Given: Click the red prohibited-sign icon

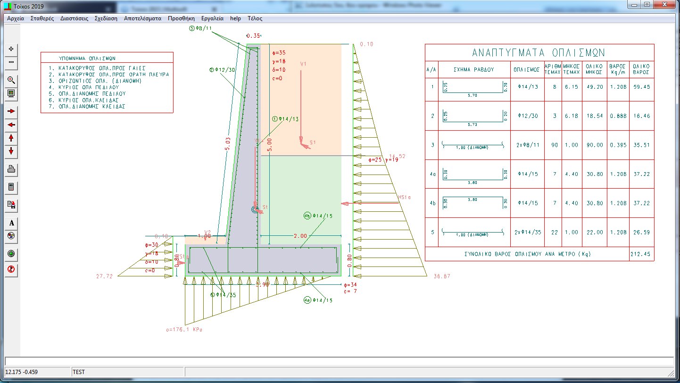Looking at the screenshot, I should [11, 269].
